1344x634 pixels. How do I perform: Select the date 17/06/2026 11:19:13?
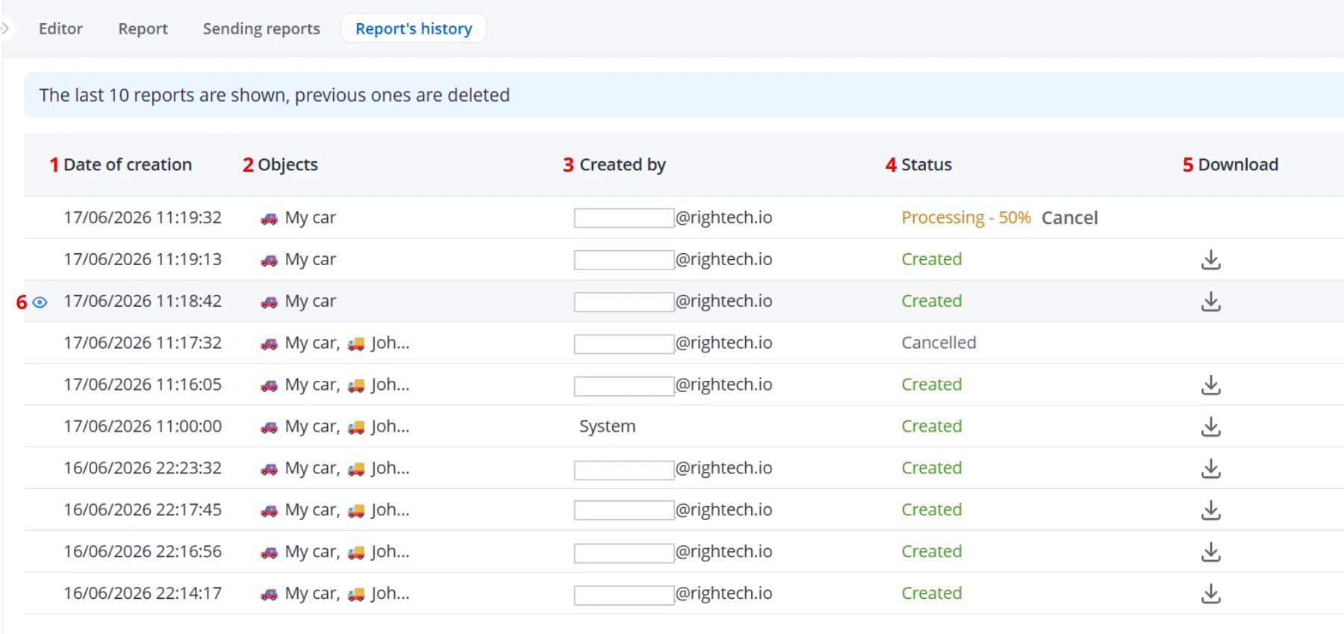143,259
